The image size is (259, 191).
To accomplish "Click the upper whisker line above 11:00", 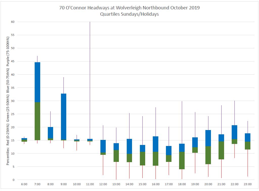I will pos(90,76).
